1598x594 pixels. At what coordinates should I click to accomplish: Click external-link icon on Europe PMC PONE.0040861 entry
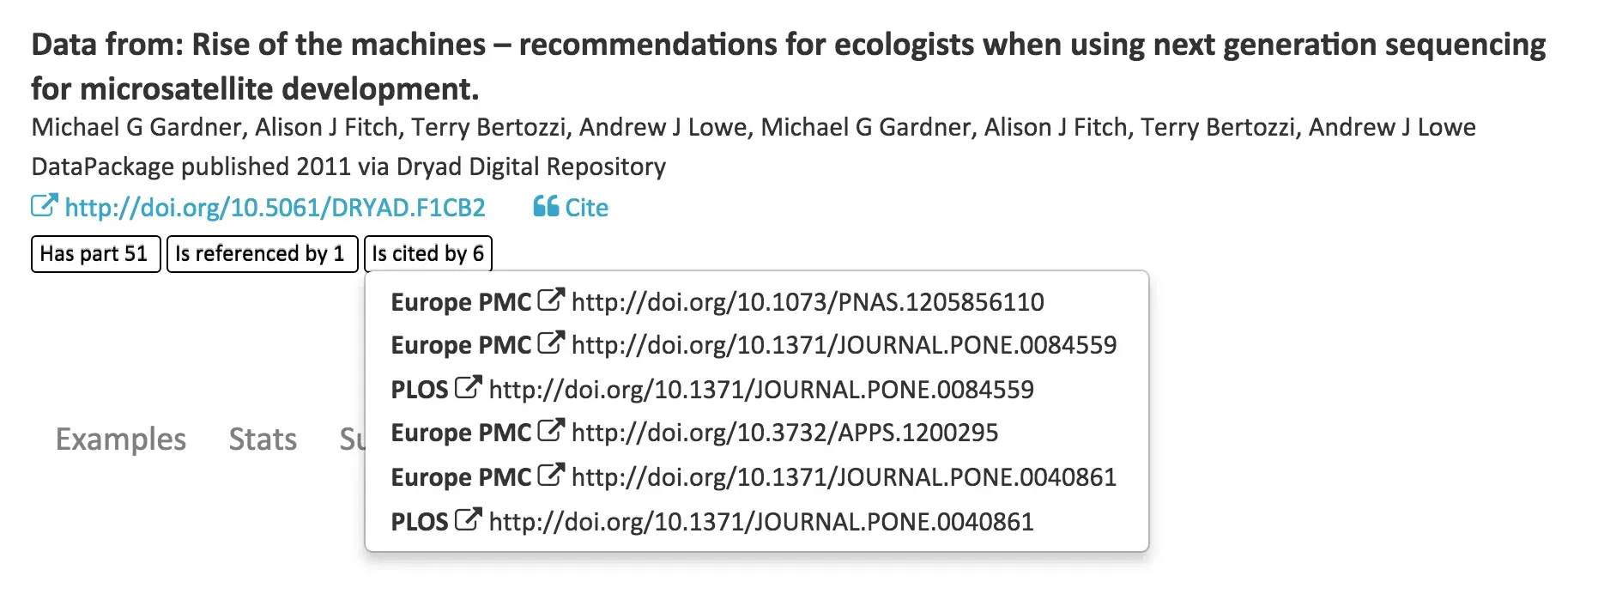pyautogui.click(x=553, y=474)
